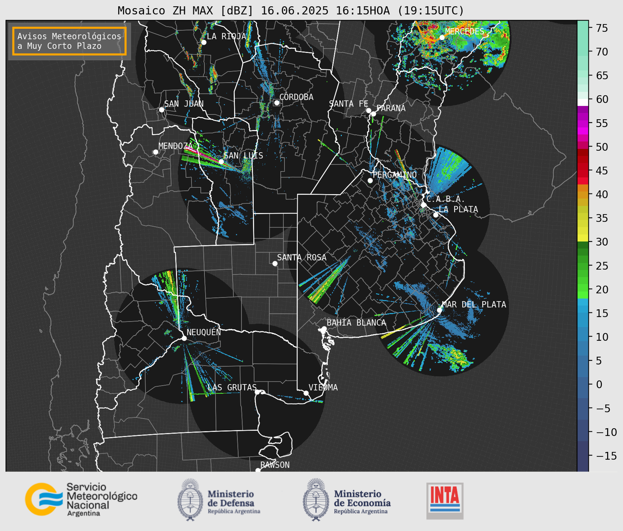Click the SANTA FE city marker

point(369,110)
